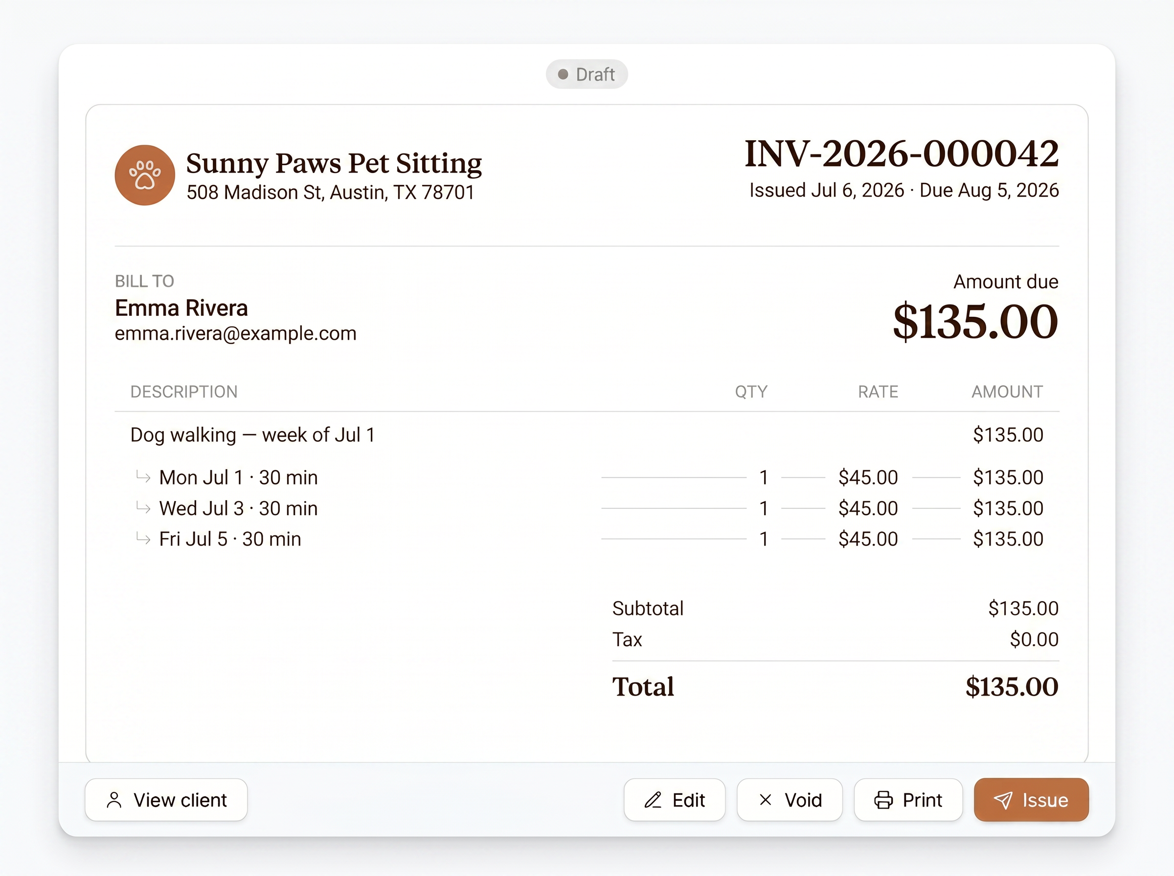Screen dimensions: 1174x876
Task: Click the RATE column header
Action: click(878, 392)
